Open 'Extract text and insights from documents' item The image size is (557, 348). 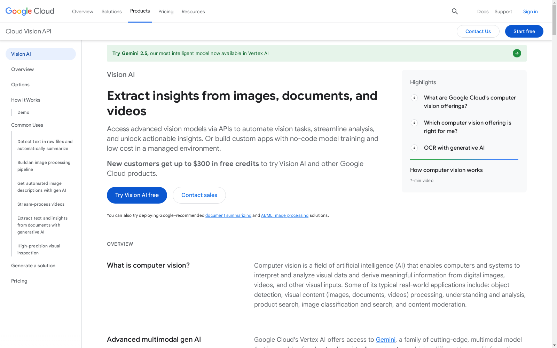[x=42, y=225]
